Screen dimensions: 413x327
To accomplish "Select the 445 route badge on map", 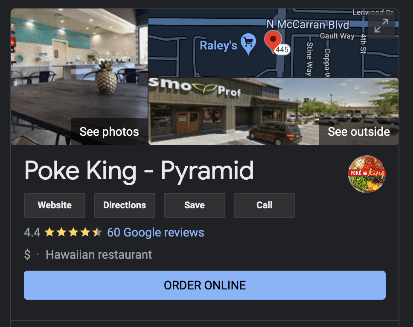I will 282,50.
